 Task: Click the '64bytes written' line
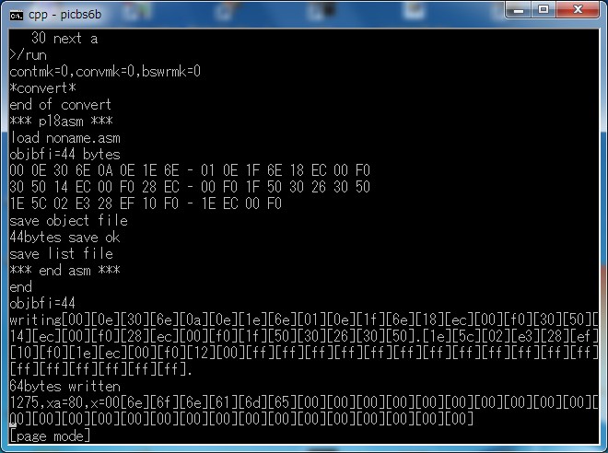[64, 387]
